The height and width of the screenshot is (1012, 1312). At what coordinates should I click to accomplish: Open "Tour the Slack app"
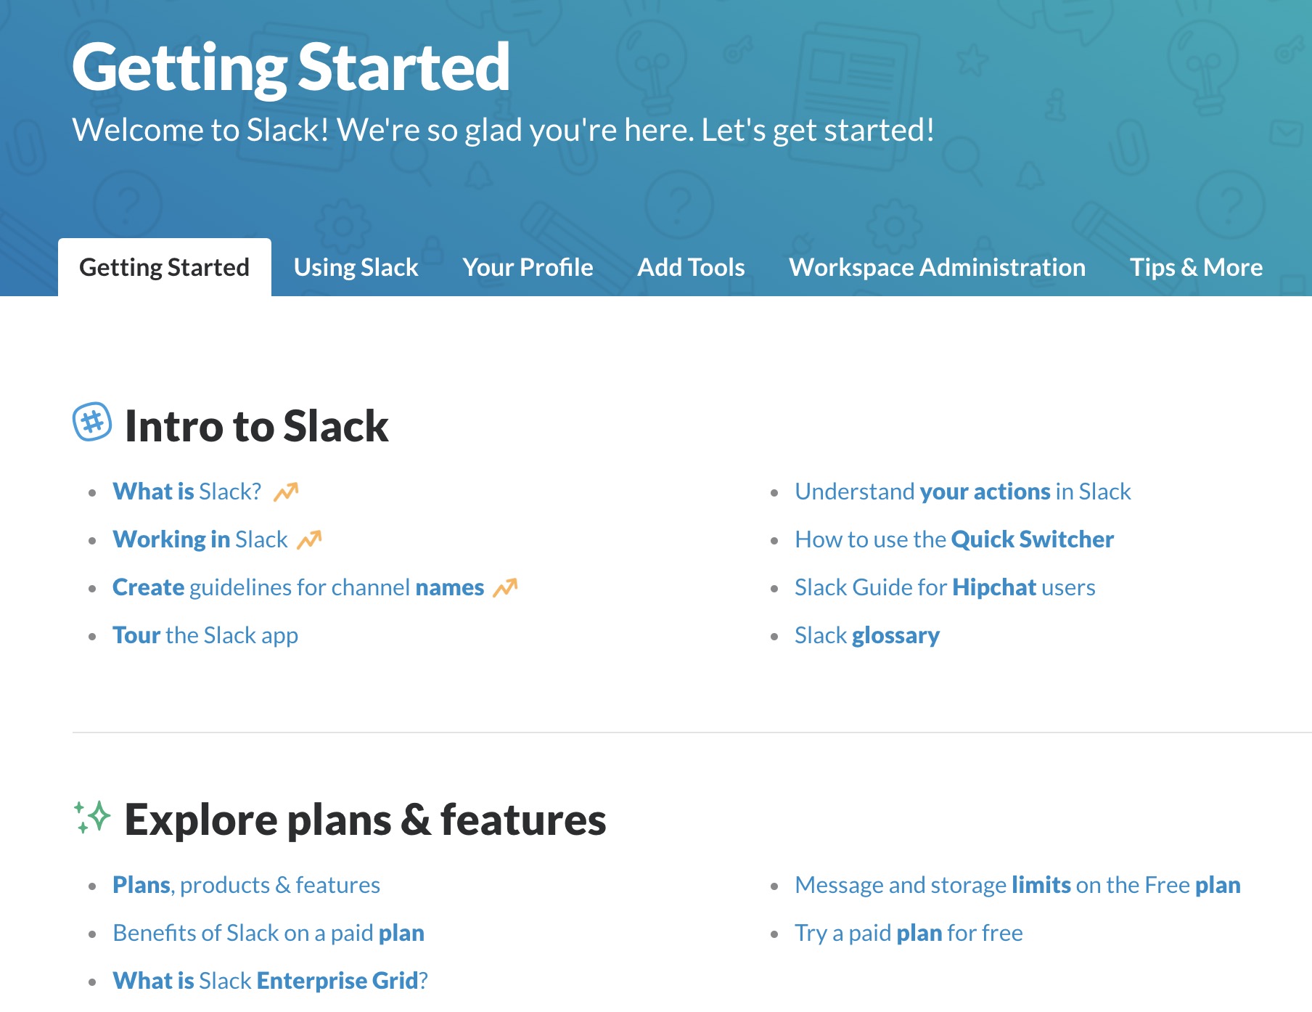coord(205,634)
